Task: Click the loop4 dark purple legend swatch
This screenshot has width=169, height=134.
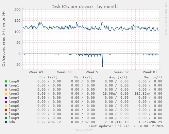Action: (x=6, y=98)
